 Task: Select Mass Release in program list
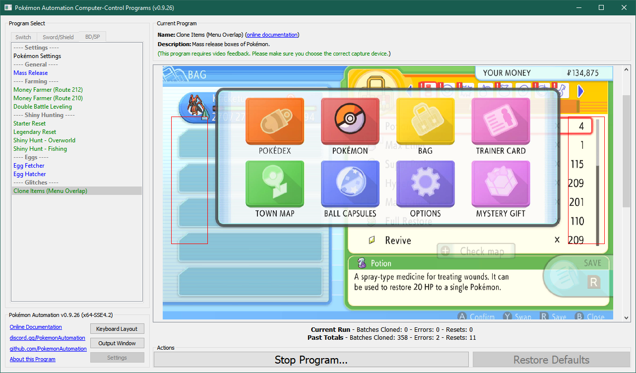[31, 73]
